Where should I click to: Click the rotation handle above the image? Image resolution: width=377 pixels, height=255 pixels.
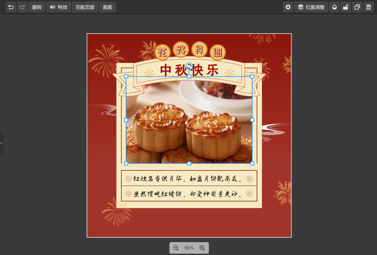pos(189,67)
